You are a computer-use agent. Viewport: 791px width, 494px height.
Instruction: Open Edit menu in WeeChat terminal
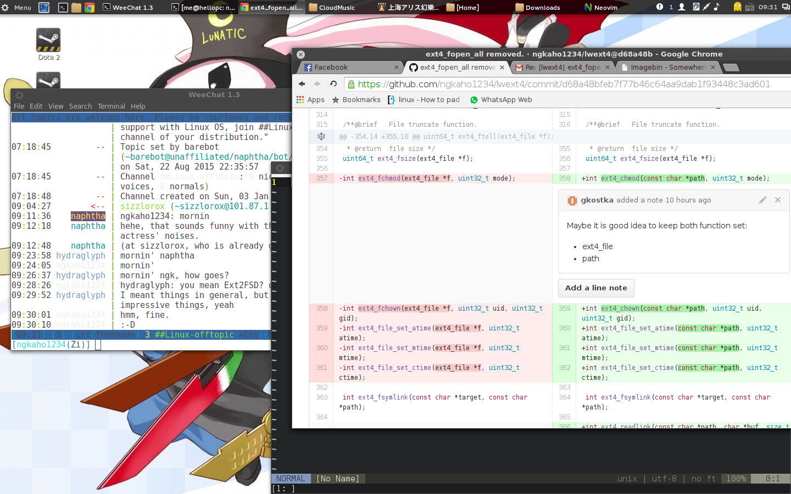[36, 106]
